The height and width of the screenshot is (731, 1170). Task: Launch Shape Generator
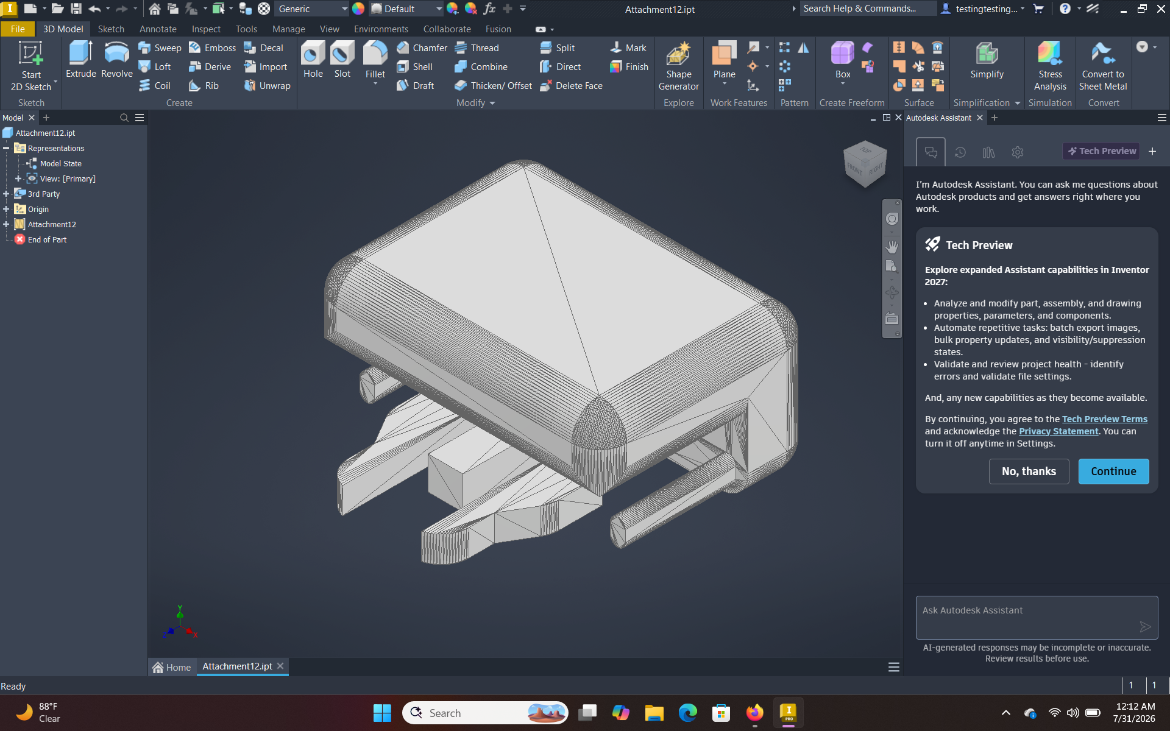point(678,66)
